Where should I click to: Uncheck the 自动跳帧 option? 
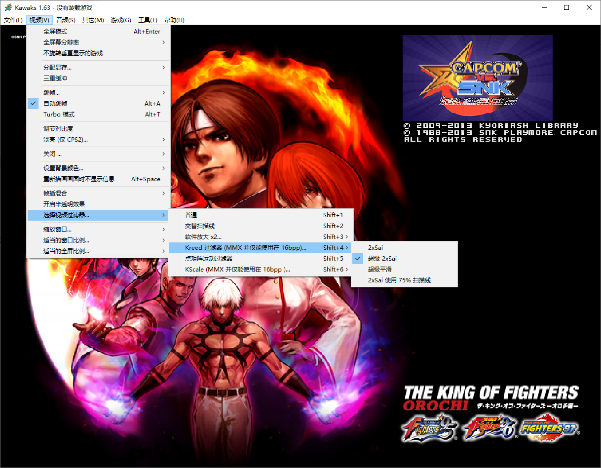point(99,104)
